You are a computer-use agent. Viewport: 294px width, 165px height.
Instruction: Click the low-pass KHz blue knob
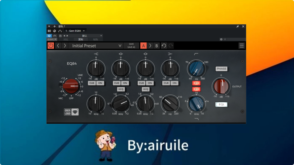pos(196,104)
